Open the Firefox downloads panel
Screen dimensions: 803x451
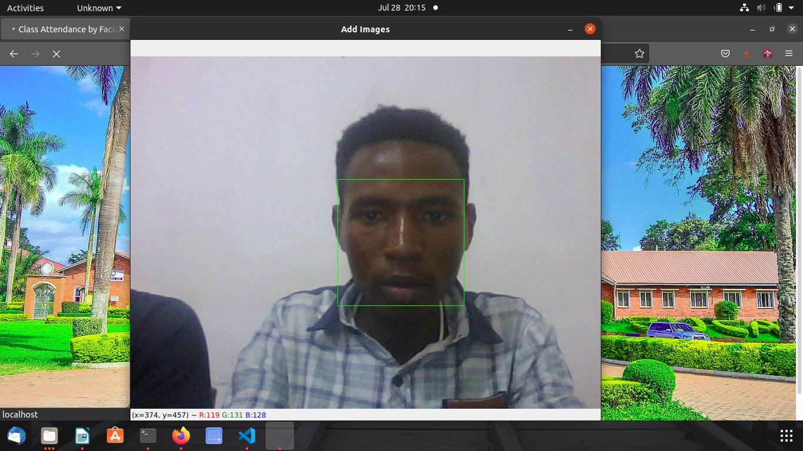tap(747, 53)
